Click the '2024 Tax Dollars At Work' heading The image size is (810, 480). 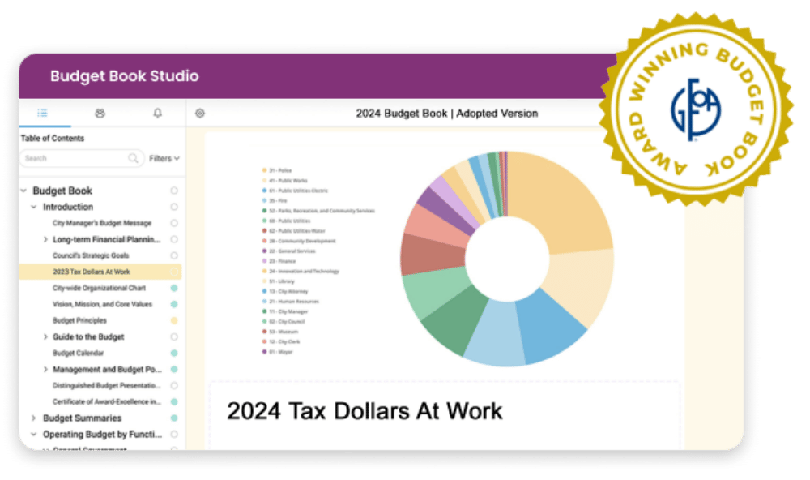tap(364, 411)
